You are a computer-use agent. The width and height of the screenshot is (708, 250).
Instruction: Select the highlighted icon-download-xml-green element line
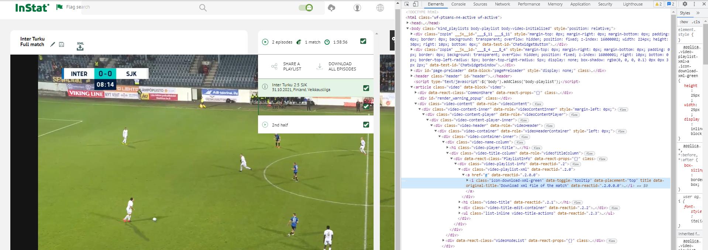tap(535, 183)
